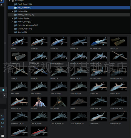Select the Drone_03 model thumbnail
Image resolution: width=131 pixels, height=138 pixels.
point(39,71)
